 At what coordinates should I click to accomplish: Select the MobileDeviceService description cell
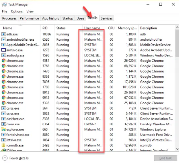pos(155,45)
